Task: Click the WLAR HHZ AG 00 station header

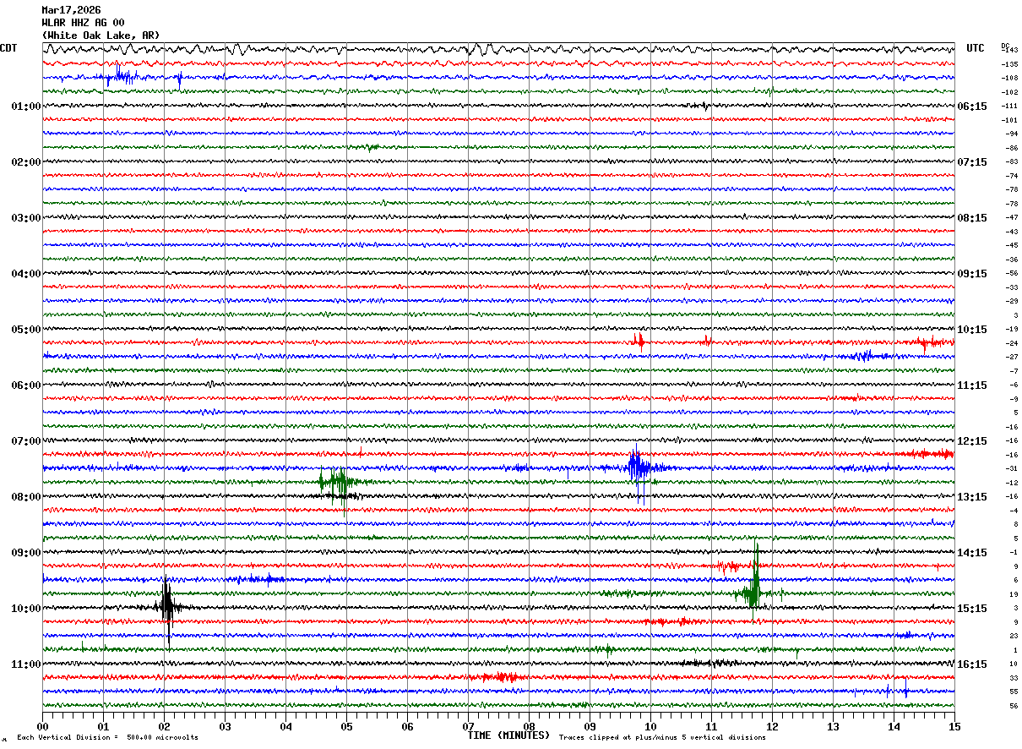Action: click(x=83, y=23)
